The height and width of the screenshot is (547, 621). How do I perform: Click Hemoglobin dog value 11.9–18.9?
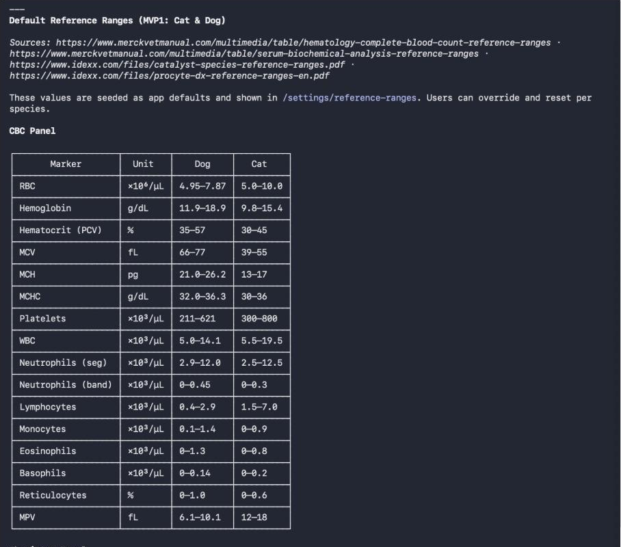[202, 209]
